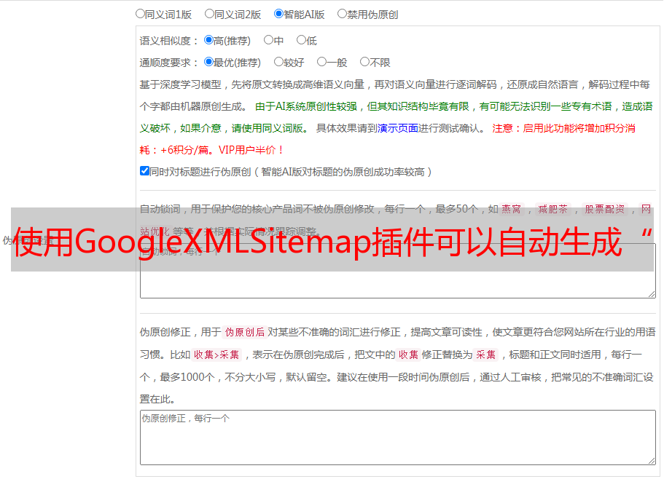664x479 pixels.
Task: Grab resize handle of 自动锁词 textarea
Action: 652,294
